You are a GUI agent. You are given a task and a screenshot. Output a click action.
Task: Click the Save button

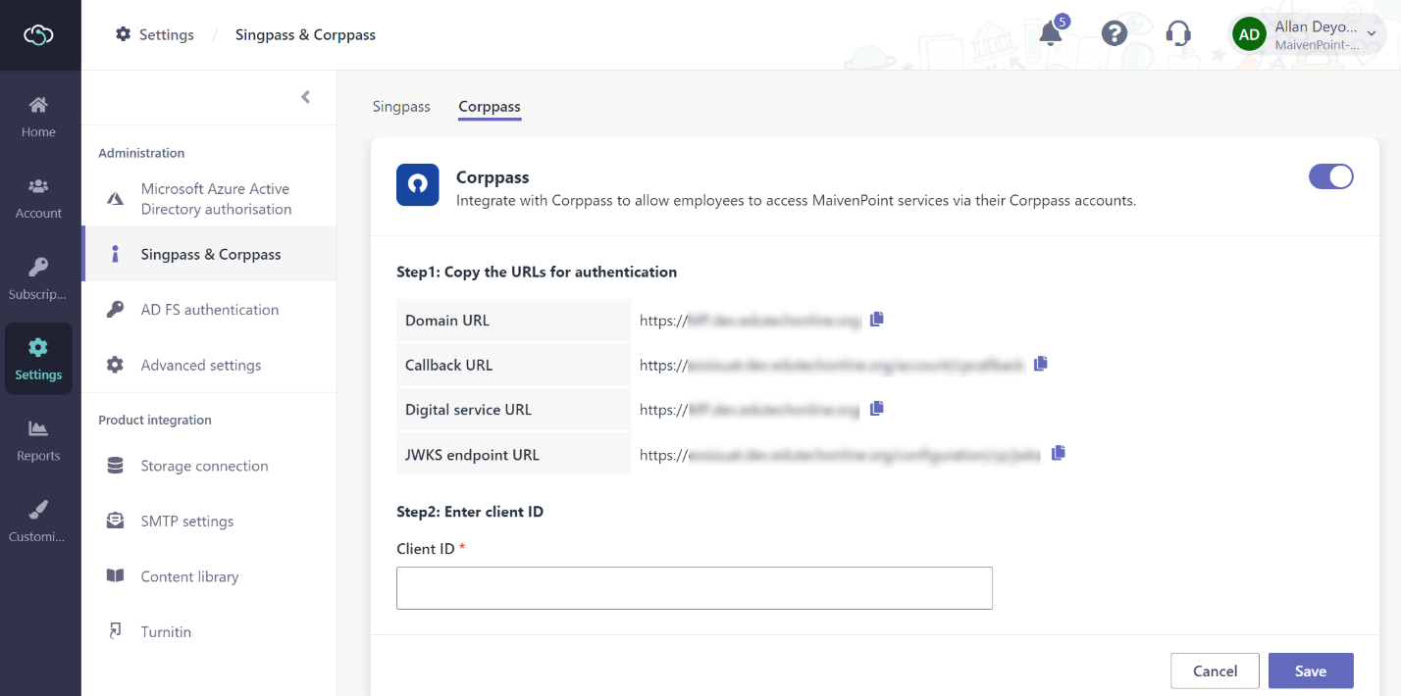coord(1311,671)
